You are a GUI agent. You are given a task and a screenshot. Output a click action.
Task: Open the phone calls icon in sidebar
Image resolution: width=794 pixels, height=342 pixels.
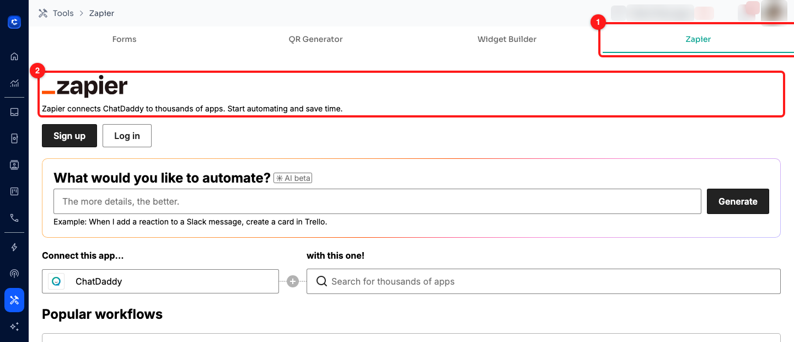pos(14,218)
